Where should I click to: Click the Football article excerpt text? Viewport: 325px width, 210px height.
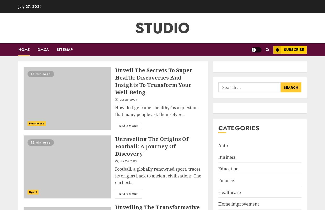[x=158, y=176]
